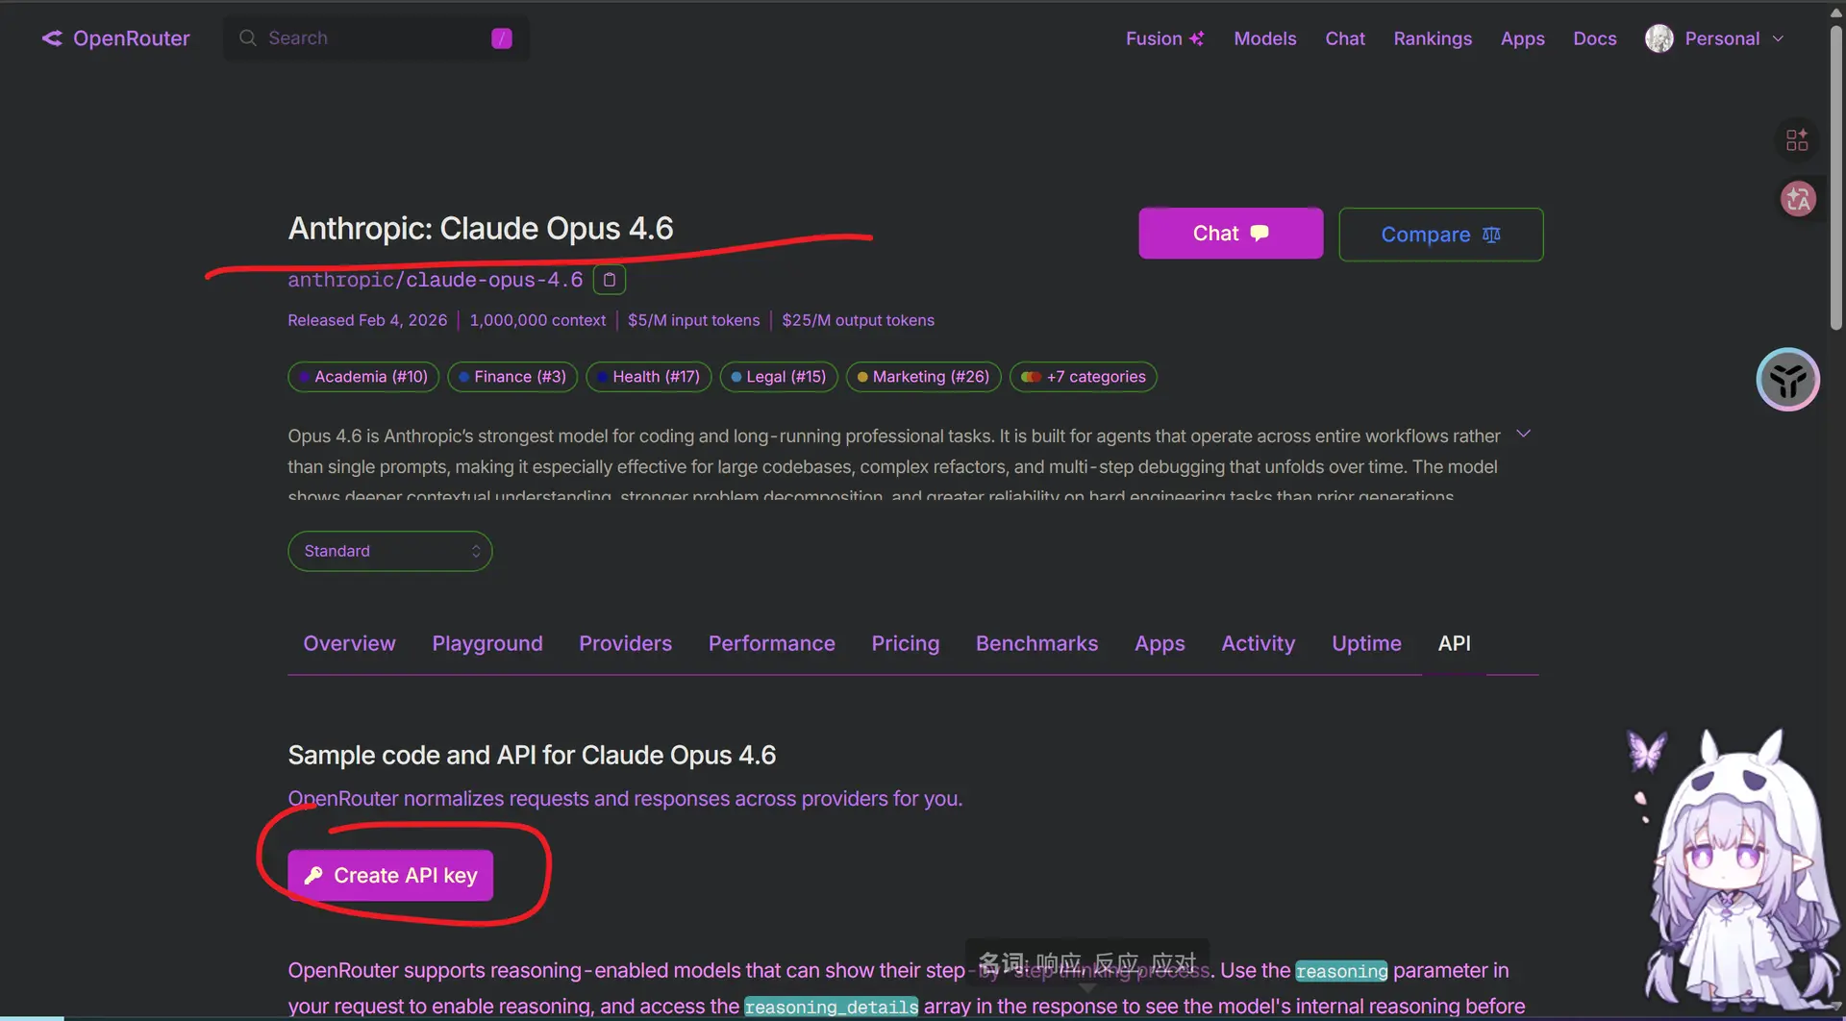
Task: Expand the +7 categories tag
Action: coord(1084,377)
